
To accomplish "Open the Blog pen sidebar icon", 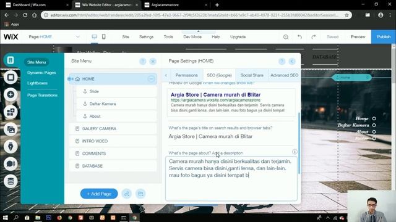I will (x=11, y=147).
